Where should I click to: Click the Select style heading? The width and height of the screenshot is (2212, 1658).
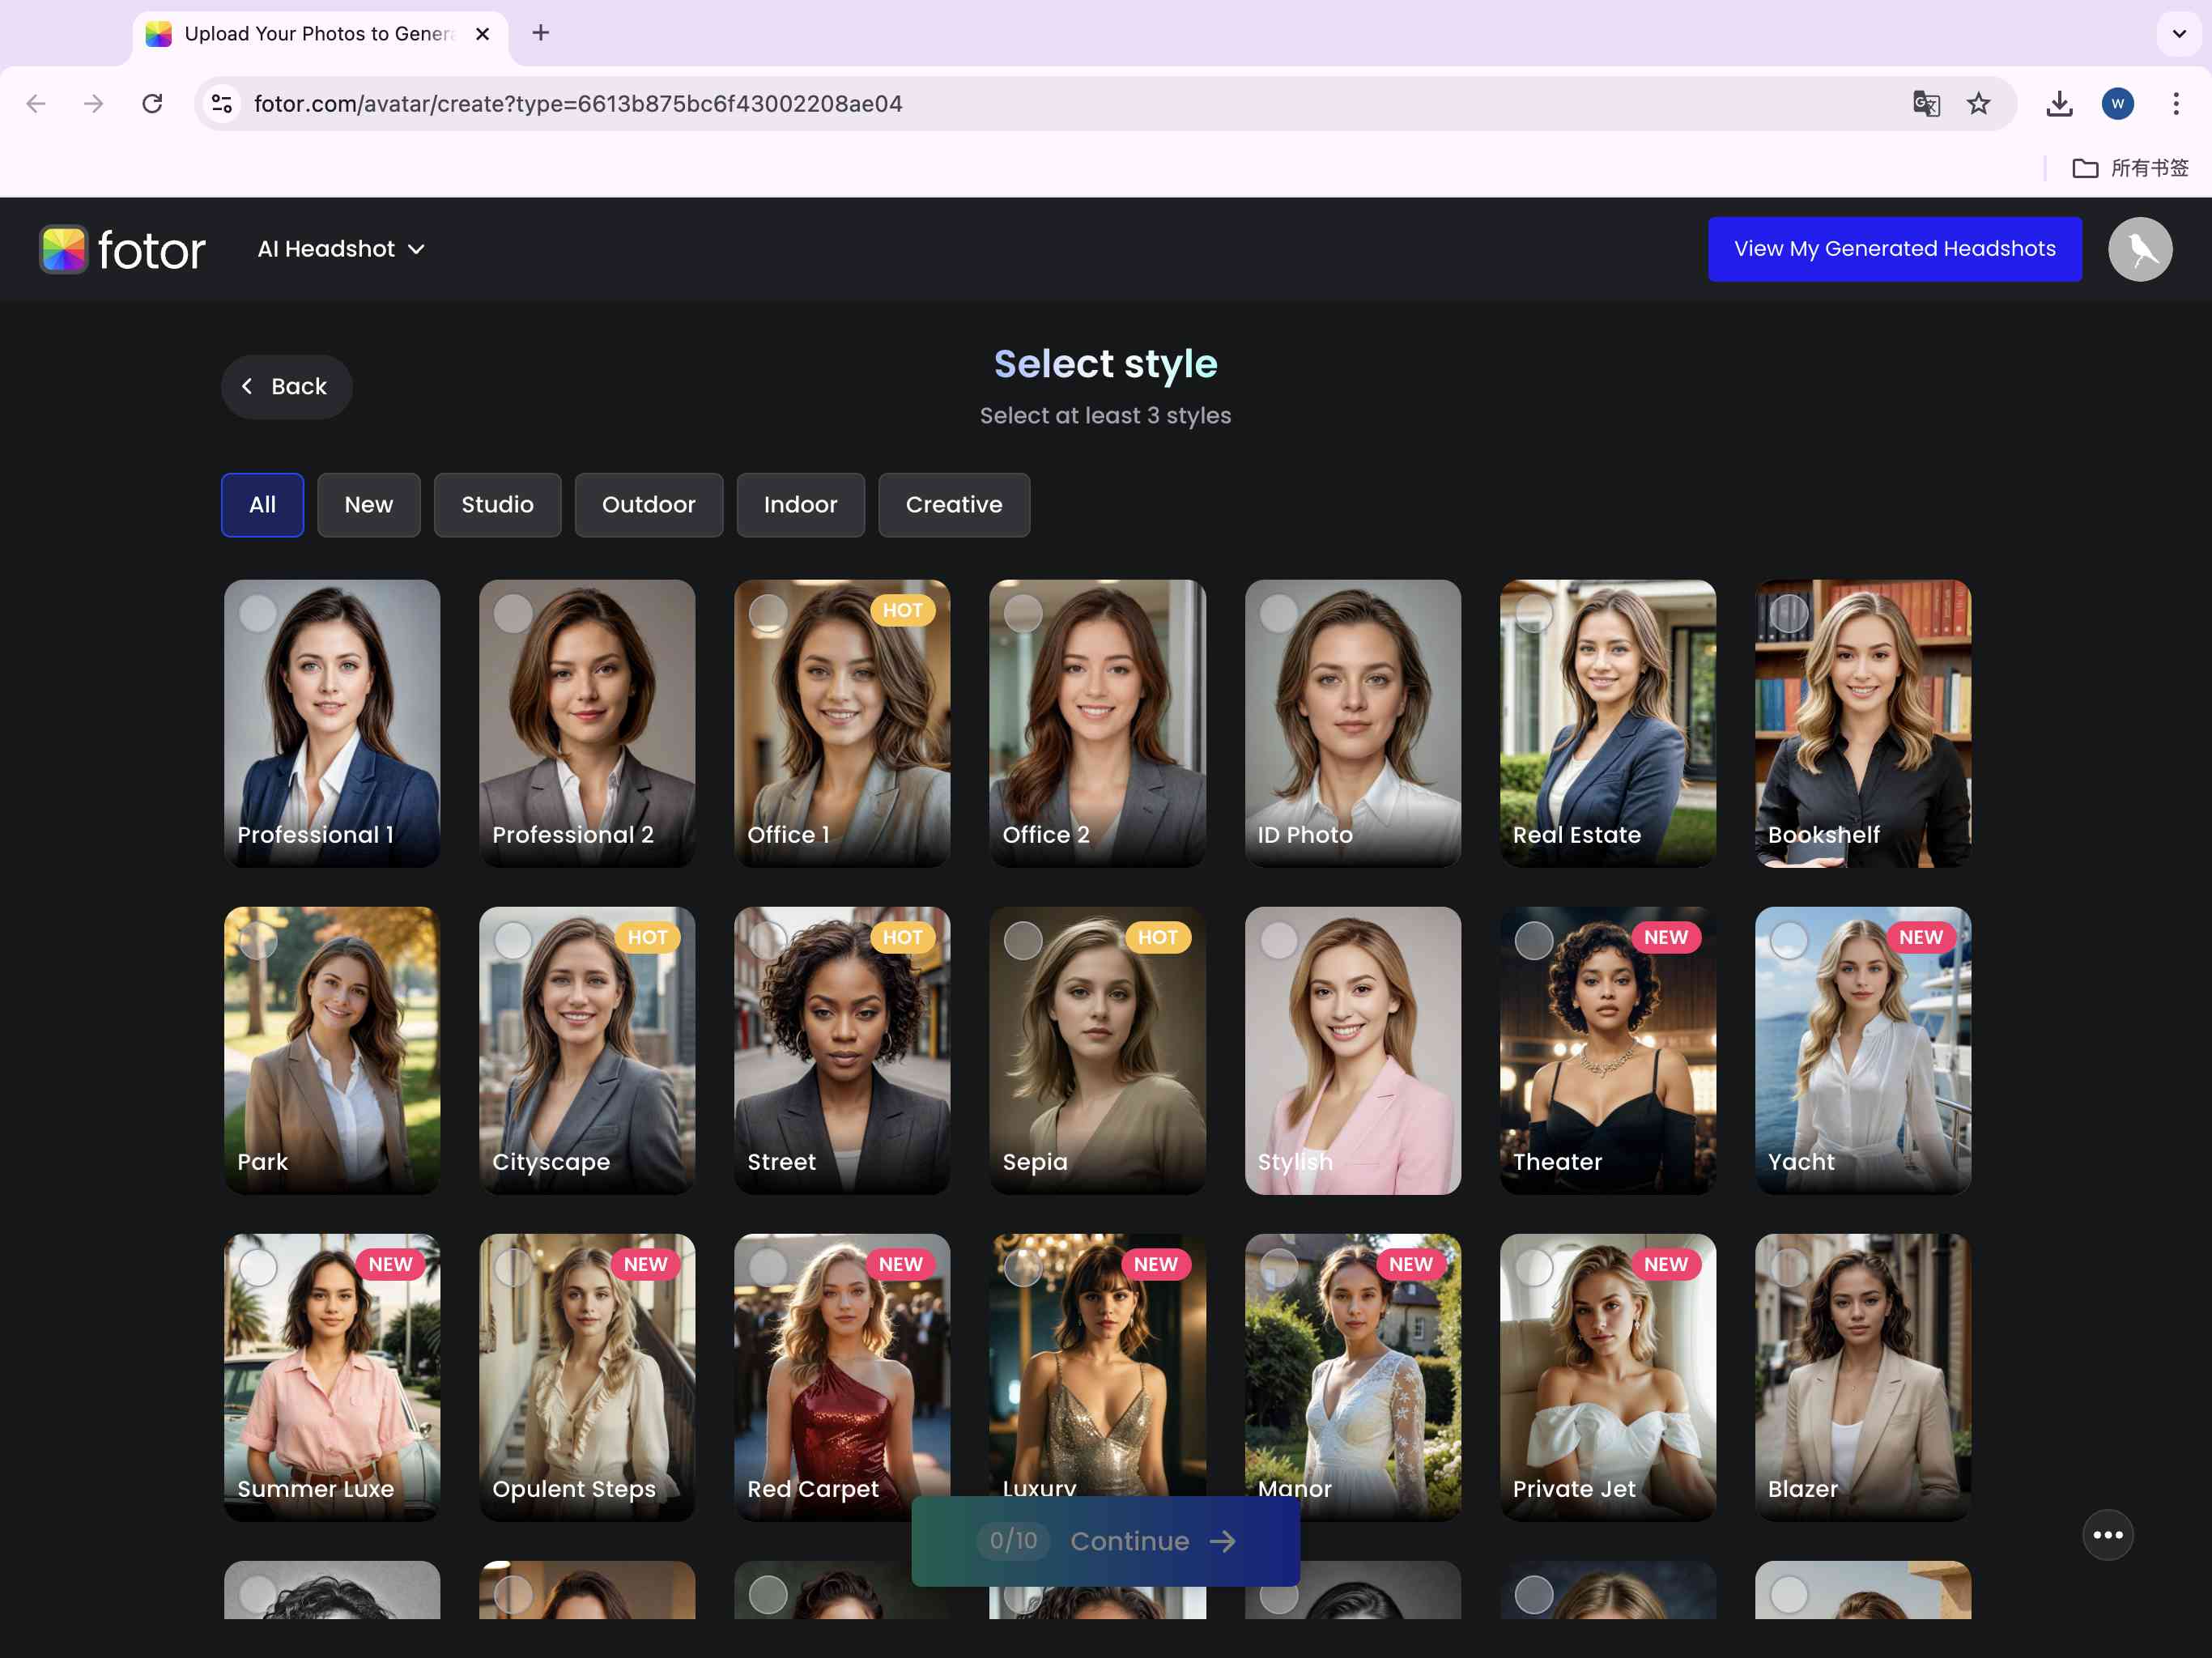coord(1105,364)
